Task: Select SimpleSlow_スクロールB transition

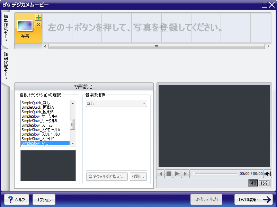Action: click(45, 134)
